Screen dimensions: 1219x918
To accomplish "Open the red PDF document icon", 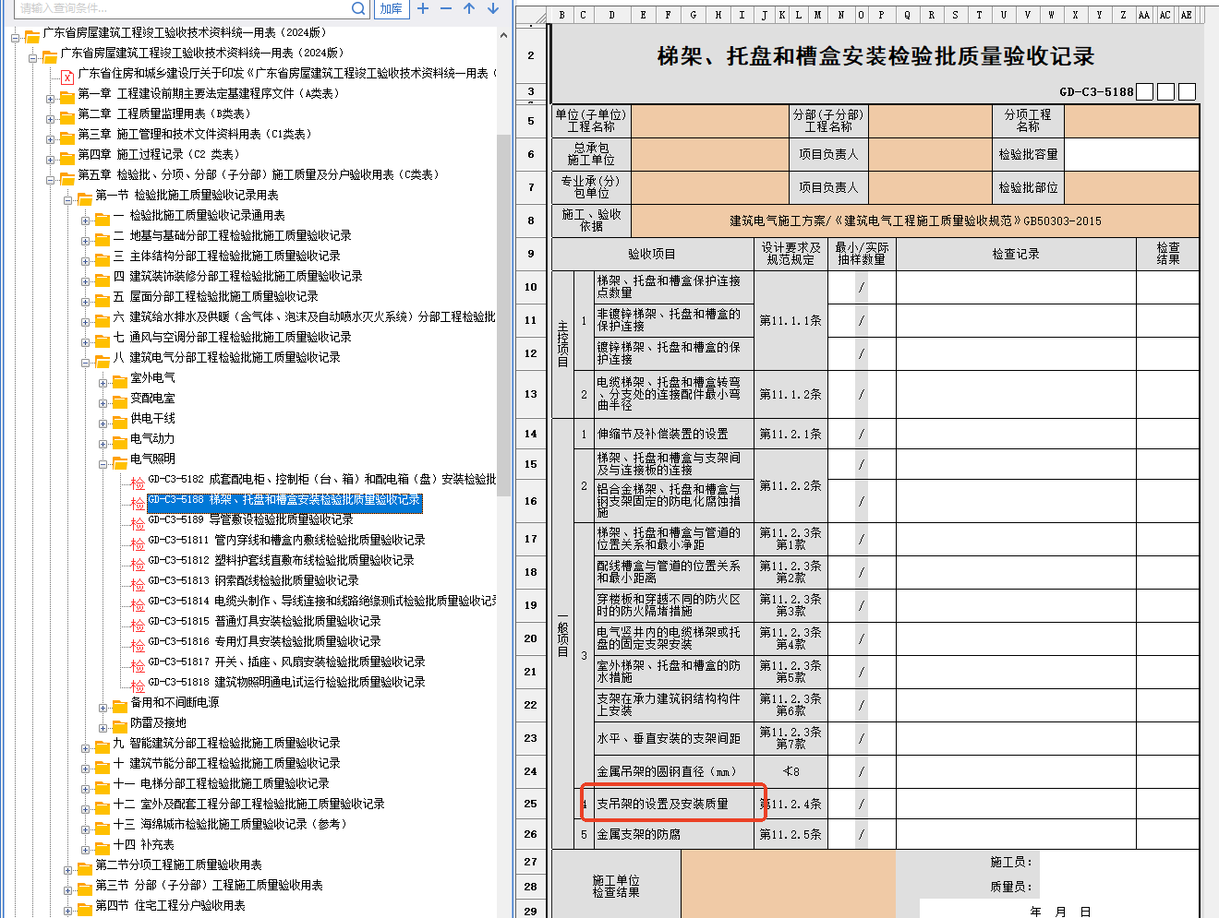I will pos(66,74).
